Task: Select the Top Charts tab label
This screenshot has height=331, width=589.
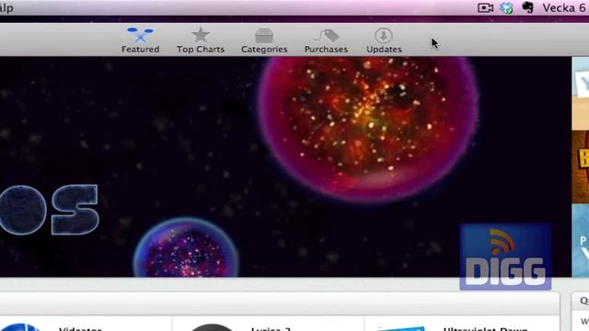Action: [x=201, y=49]
